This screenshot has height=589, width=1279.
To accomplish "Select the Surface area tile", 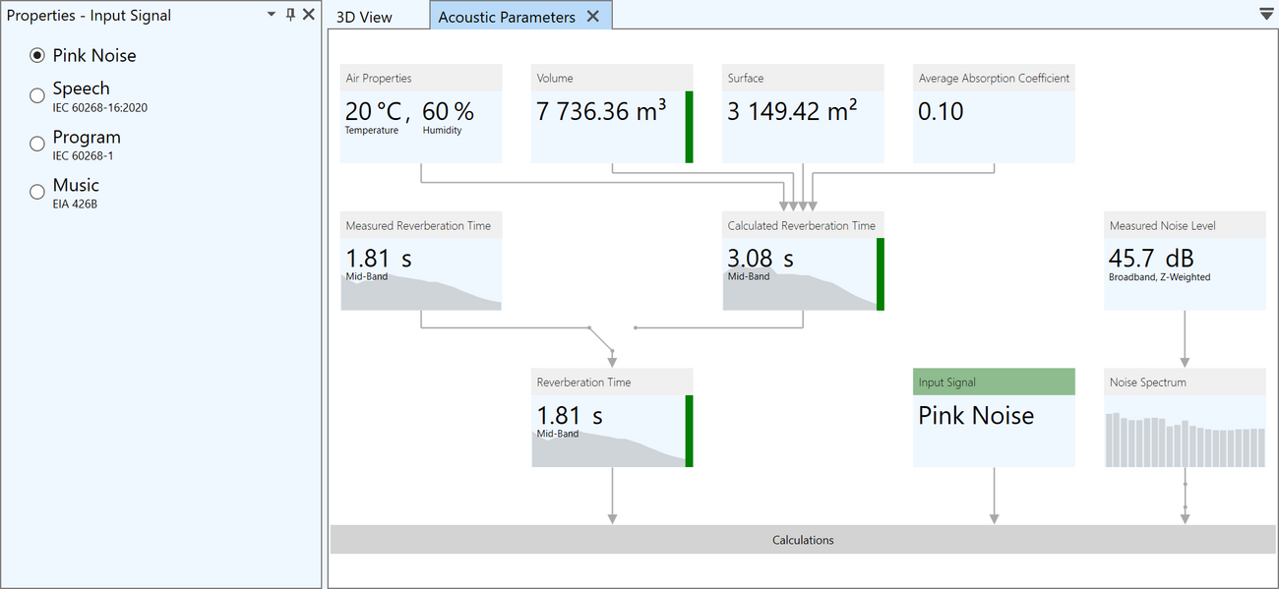I will [803, 114].
